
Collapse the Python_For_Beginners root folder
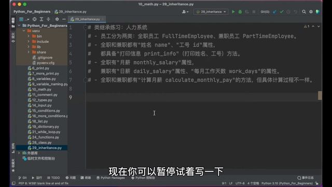coord(19,25)
